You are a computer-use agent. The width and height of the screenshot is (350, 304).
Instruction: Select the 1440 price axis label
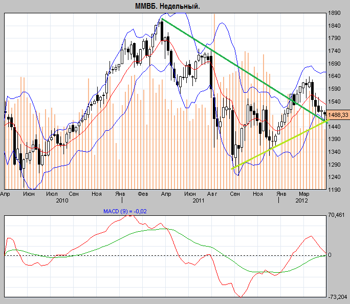point(334,127)
